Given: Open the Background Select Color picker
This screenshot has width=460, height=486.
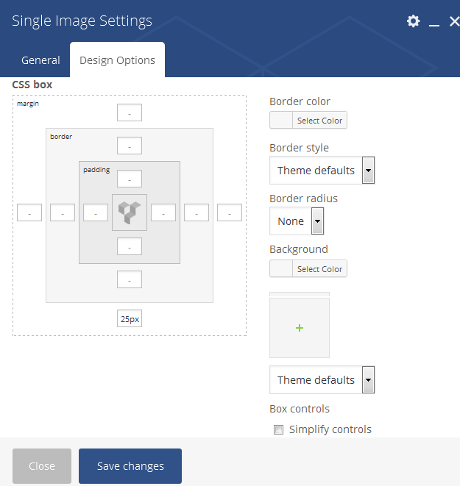Looking at the screenshot, I should point(308,268).
